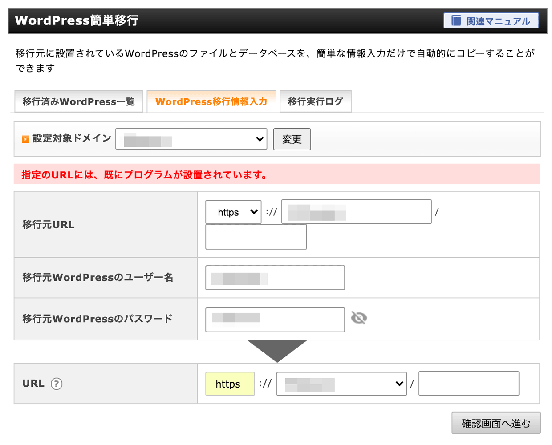Click the book icon in 関連マニュアル
Viewport: 552px width, 445px height.
[456, 20]
